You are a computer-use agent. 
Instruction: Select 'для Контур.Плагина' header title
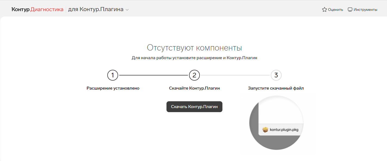pyautogui.click(x=96, y=9)
